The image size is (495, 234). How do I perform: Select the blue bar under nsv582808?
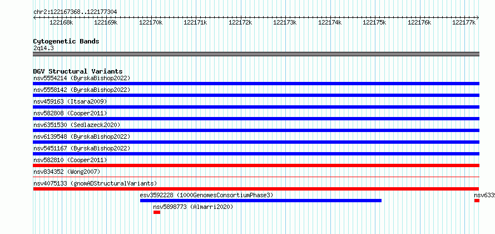pyautogui.click(x=256, y=119)
